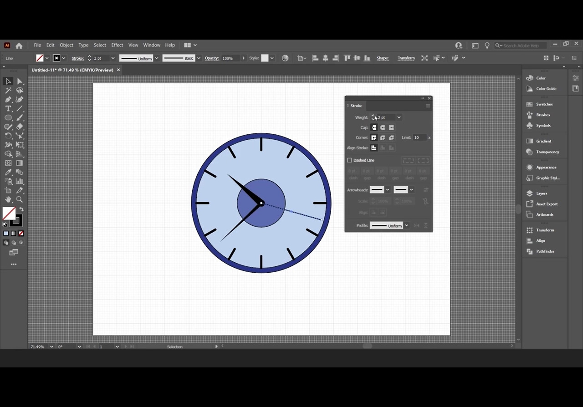This screenshot has height=407, width=583.
Task: Open the Effect menu
Action: coord(117,45)
